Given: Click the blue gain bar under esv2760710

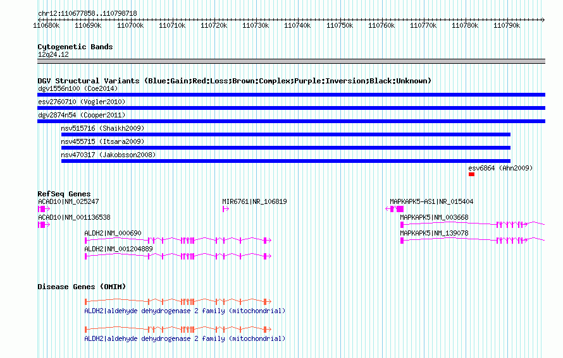Looking at the screenshot, I should (x=291, y=108).
